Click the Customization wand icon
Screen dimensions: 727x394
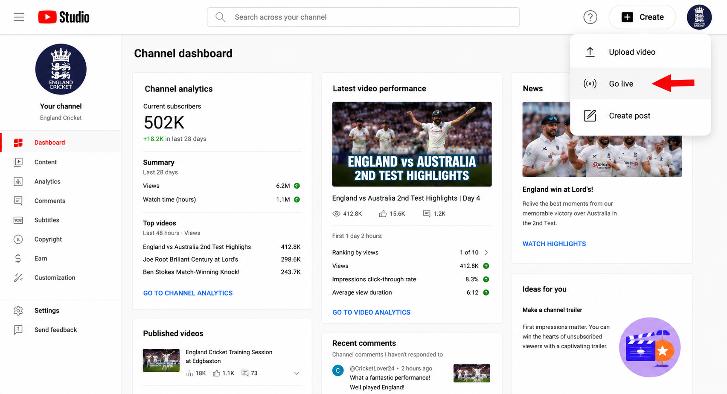click(18, 277)
